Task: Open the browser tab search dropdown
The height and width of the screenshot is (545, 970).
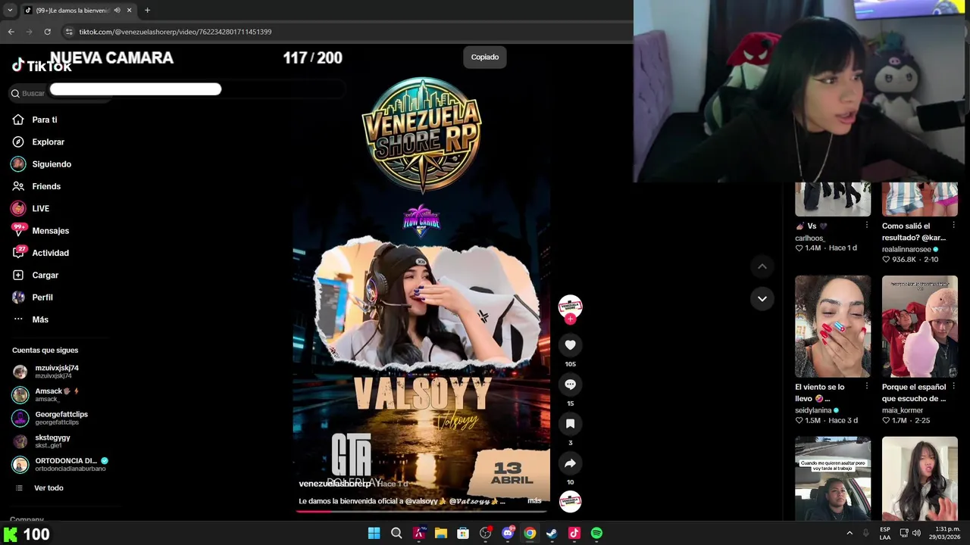Action: pos(10,11)
